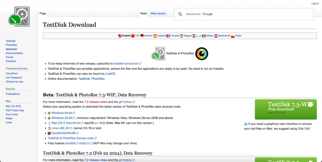Open the download sidebar link

(x=11, y=49)
